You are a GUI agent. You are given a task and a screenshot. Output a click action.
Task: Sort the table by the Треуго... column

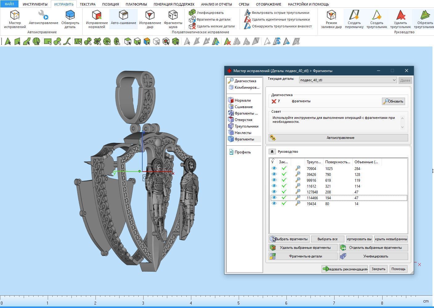(314, 162)
